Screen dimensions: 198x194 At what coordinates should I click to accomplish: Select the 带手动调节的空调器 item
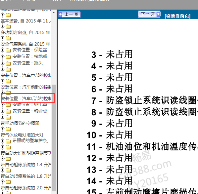[20, 123]
